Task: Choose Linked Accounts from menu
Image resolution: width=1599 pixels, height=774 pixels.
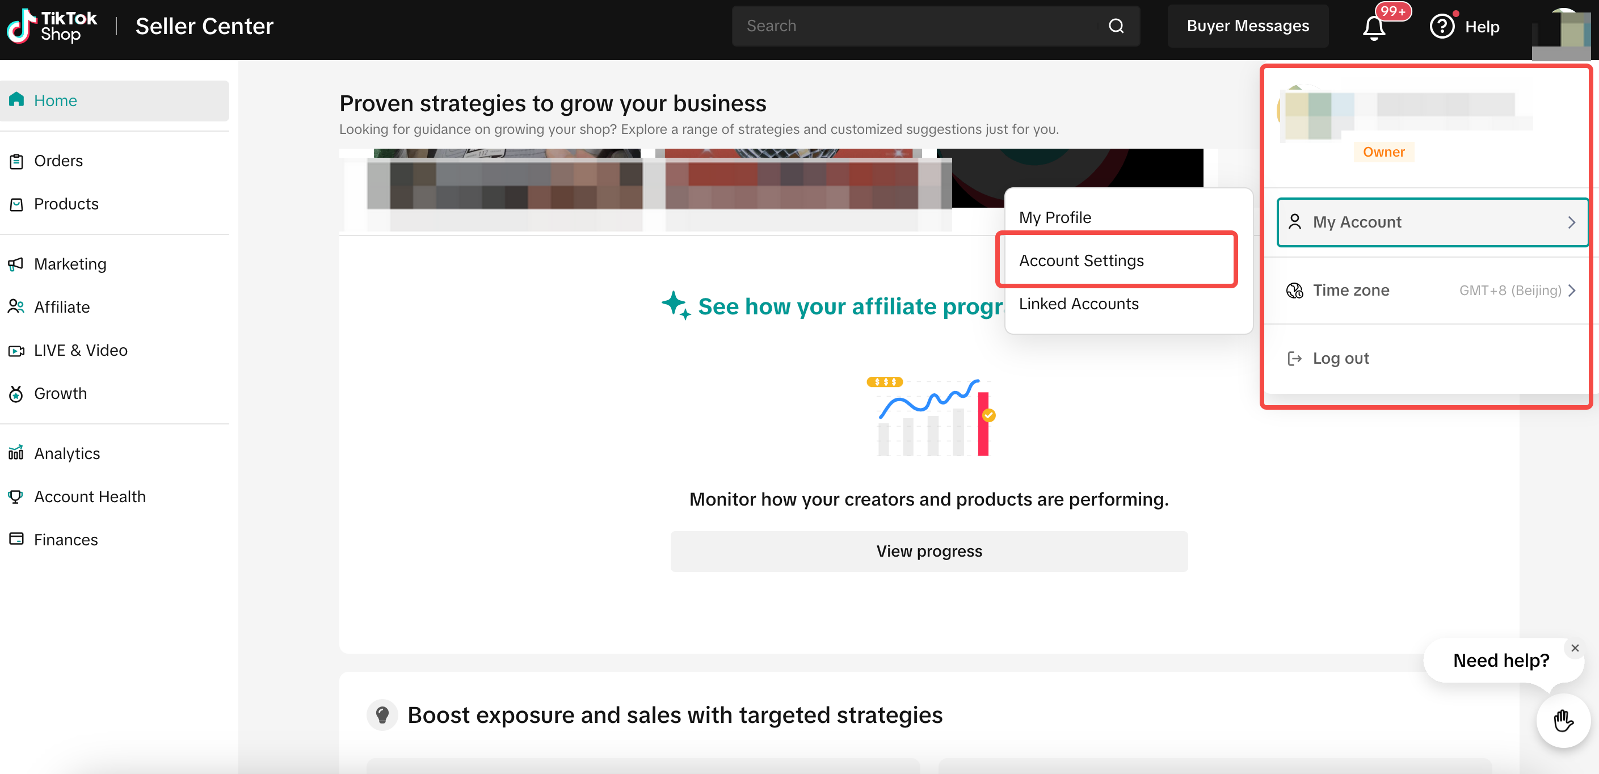Action: click(1078, 304)
